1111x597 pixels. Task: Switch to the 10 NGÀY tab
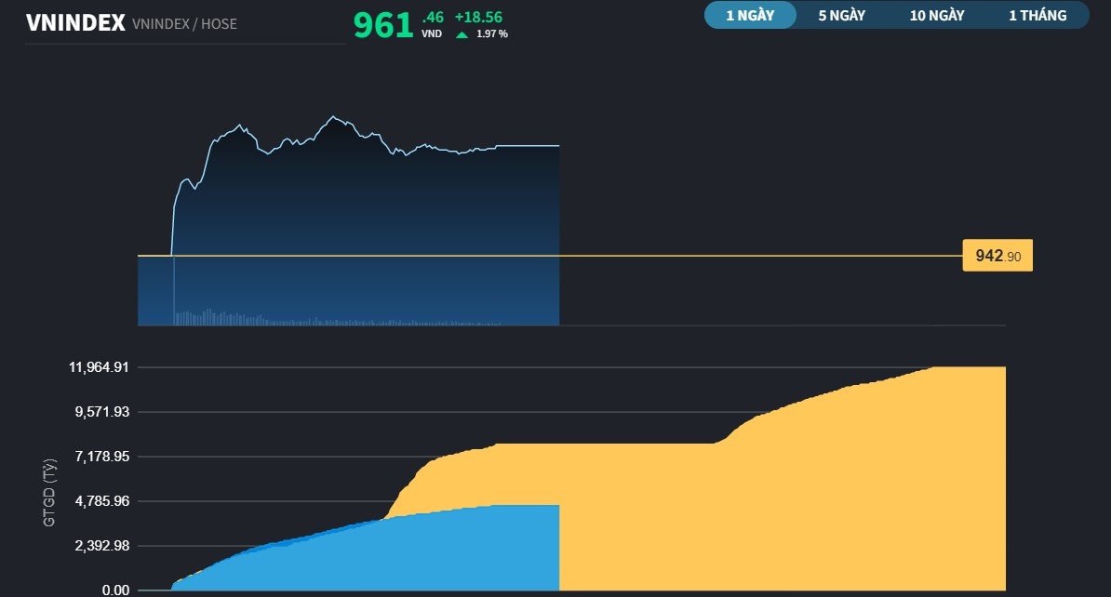(x=937, y=15)
